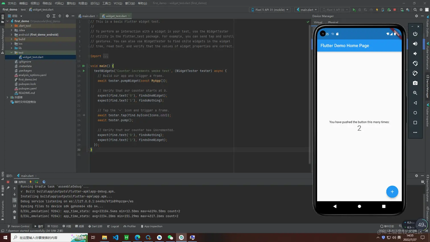Run the app with the green play button
This screenshot has width=430, height=242.
[354, 10]
